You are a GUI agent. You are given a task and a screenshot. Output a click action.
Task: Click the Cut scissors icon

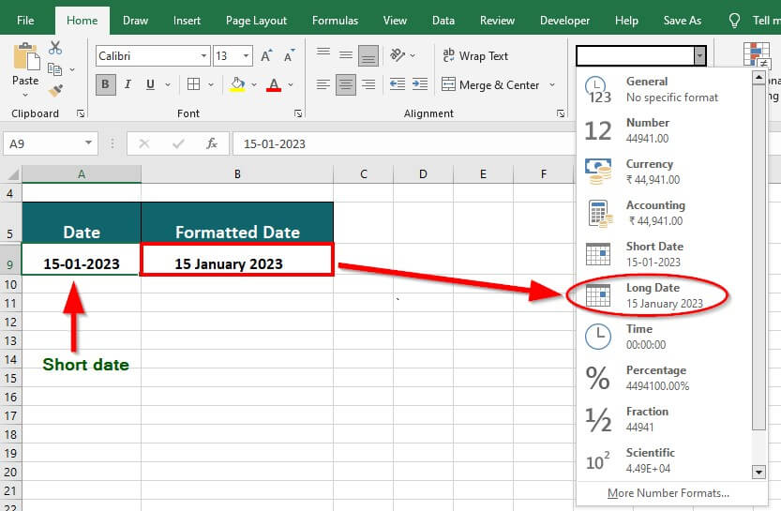(x=55, y=48)
